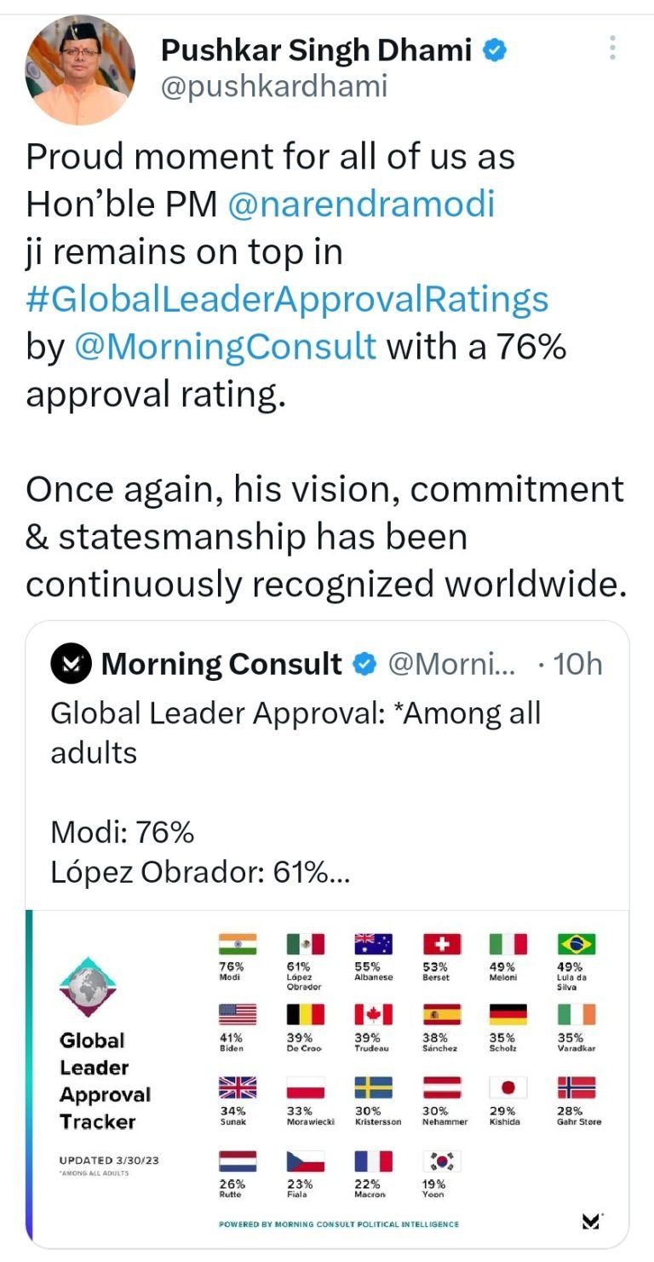
Task: Click Morning Consult's verified badge
Action: coord(364,665)
